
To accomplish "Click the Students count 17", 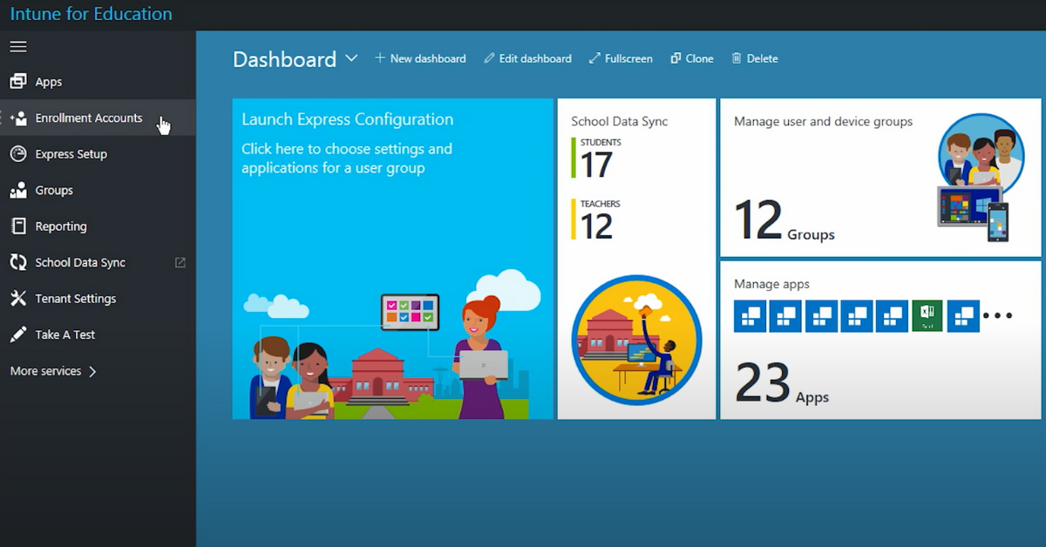I will click(596, 164).
